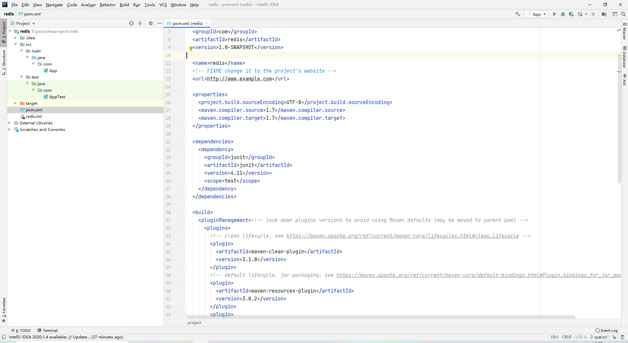Toggle the Ant tool window

pyautogui.click(x=624, y=80)
